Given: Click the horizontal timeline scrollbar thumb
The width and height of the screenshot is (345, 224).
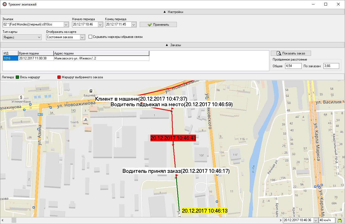Looking at the screenshot, I should coord(14,220).
